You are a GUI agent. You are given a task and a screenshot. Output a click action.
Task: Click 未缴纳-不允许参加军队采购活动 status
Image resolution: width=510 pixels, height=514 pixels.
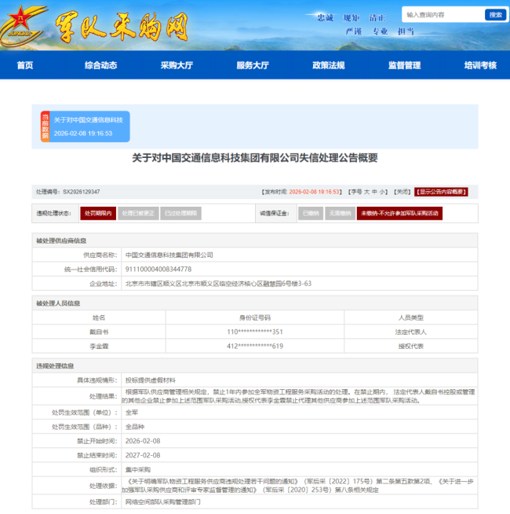[399, 213]
